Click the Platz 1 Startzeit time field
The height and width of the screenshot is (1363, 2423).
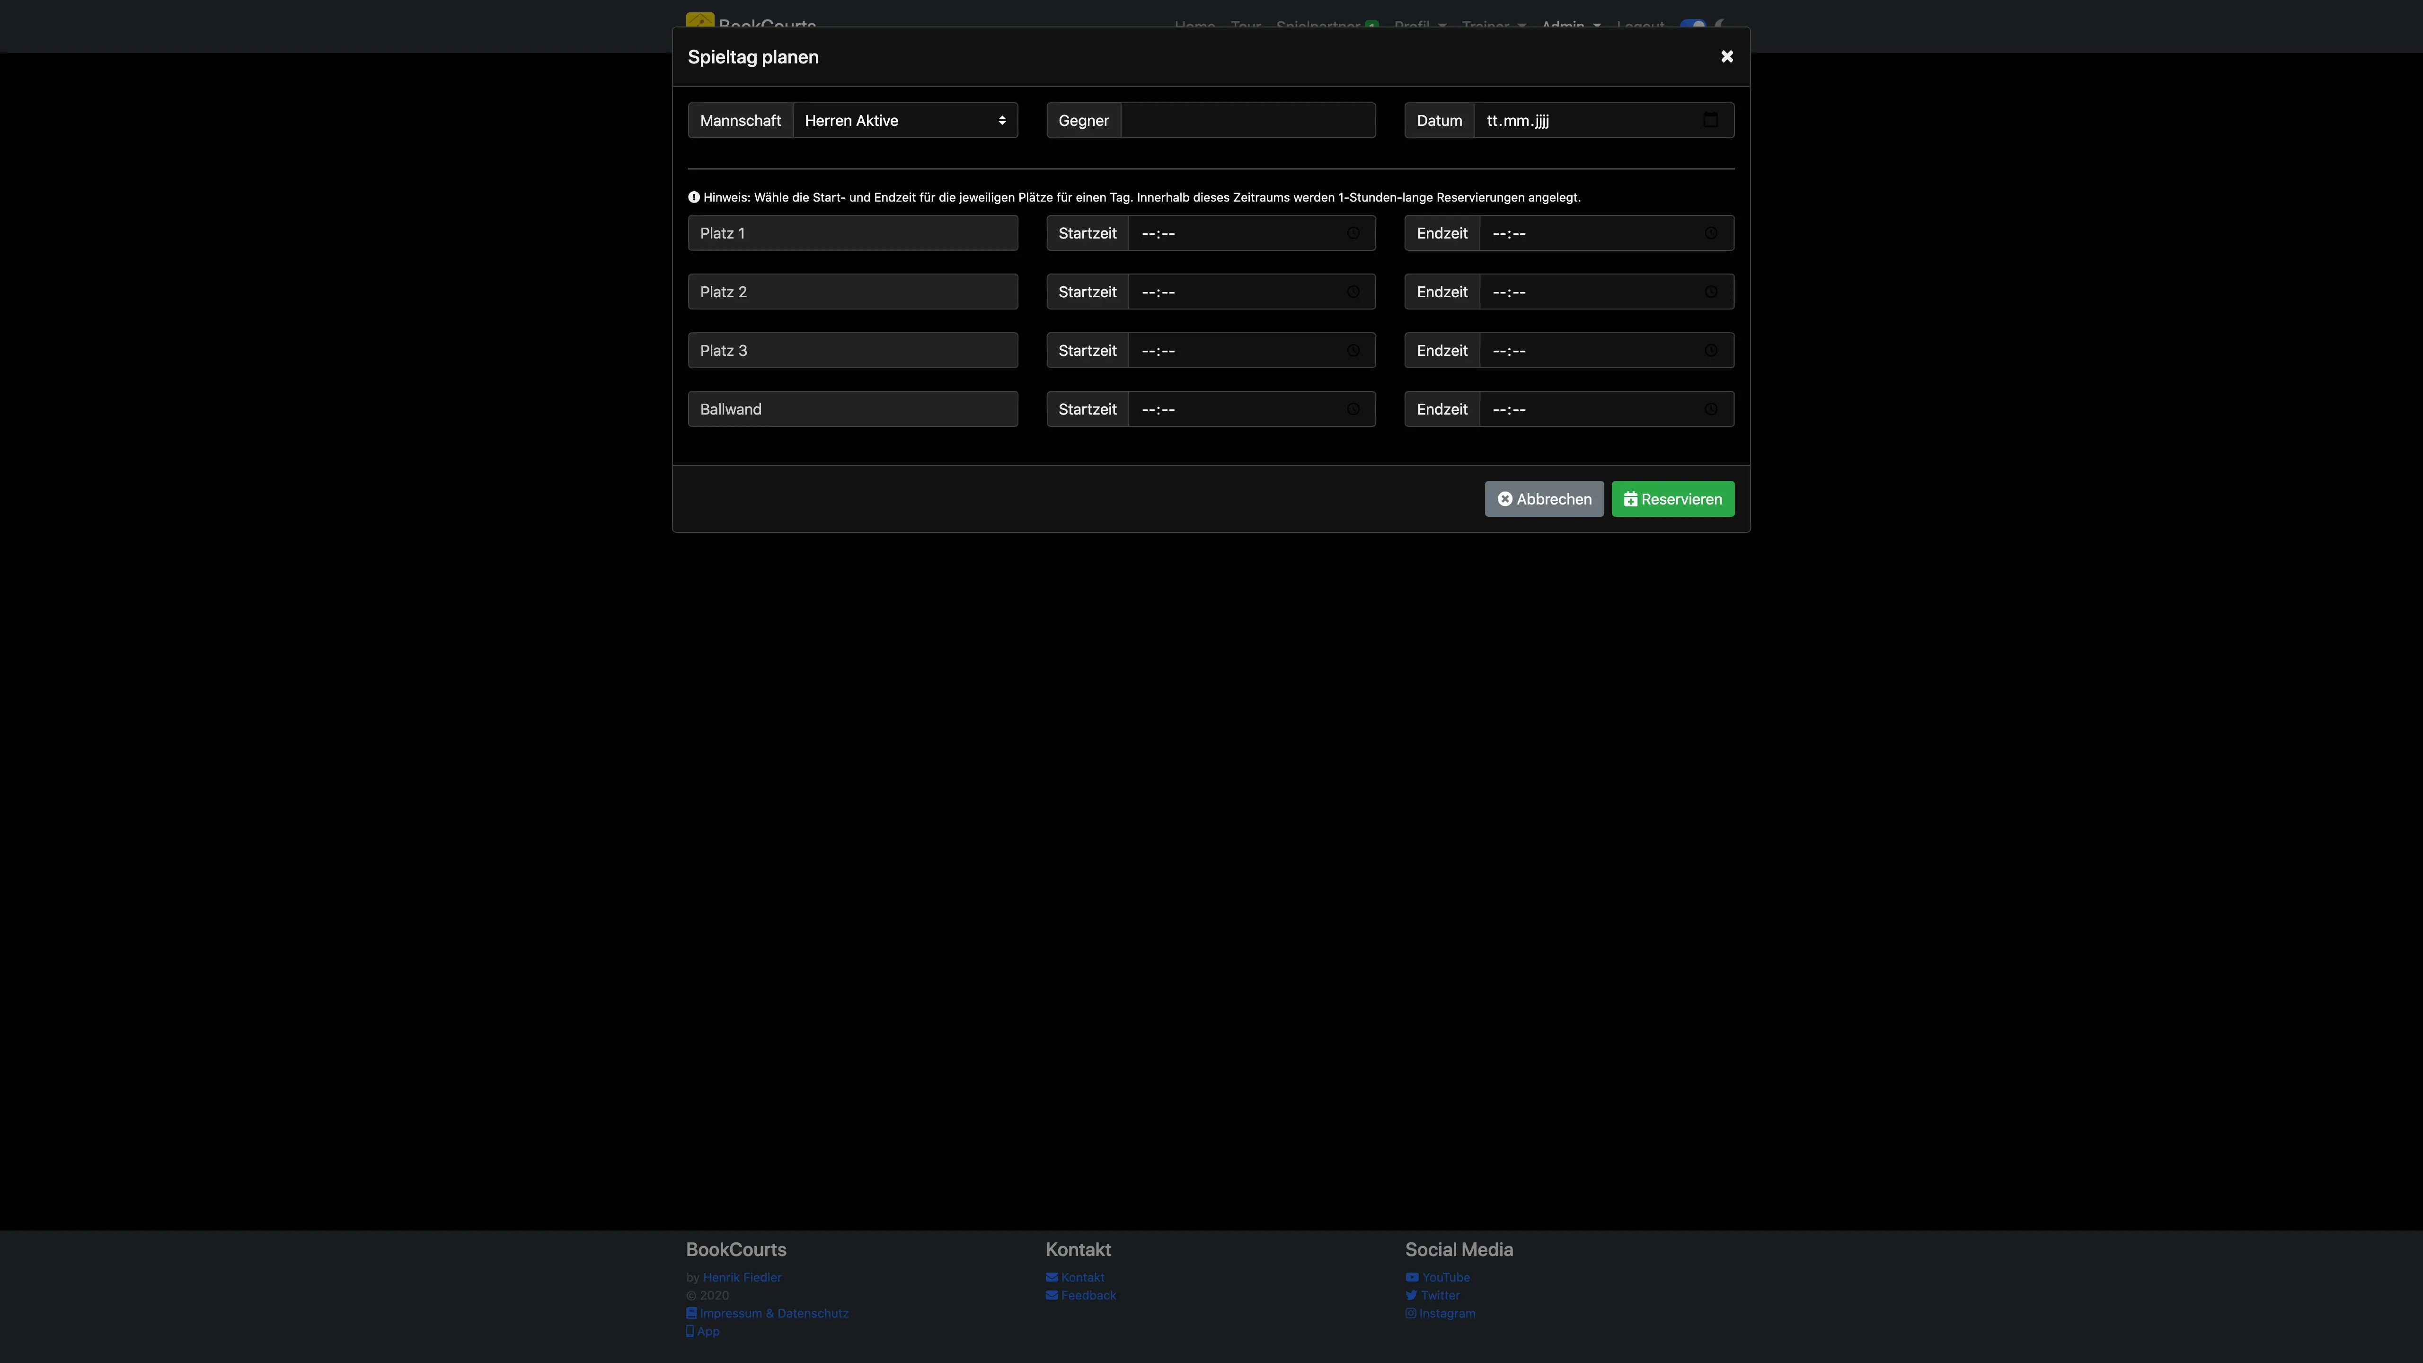coord(1251,233)
